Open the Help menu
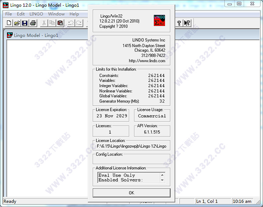The width and height of the screenshot is (263, 207). pos(74,14)
